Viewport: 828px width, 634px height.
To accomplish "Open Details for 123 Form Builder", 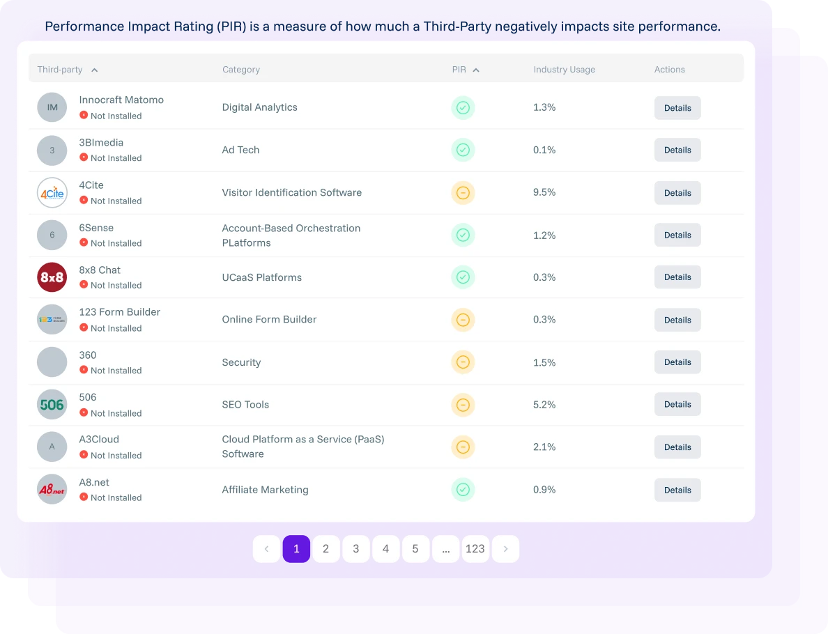I will click(x=677, y=320).
